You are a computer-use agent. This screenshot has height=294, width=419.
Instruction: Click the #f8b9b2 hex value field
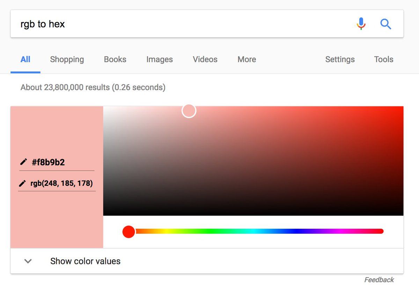[57, 163]
